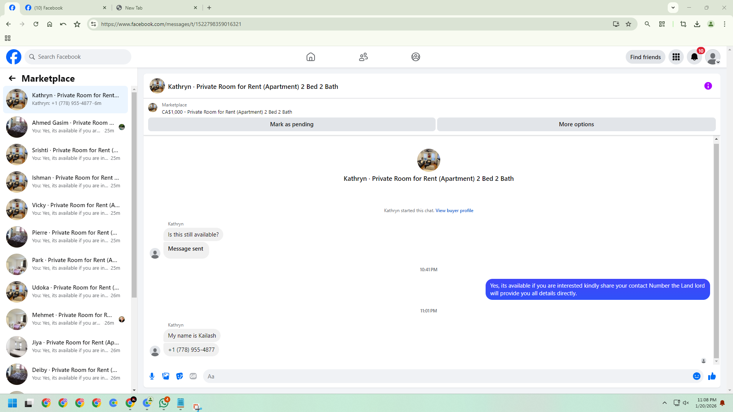The width and height of the screenshot is (733, 412).
Task: Show hidden system tray icons
Action: click(665, 403)
